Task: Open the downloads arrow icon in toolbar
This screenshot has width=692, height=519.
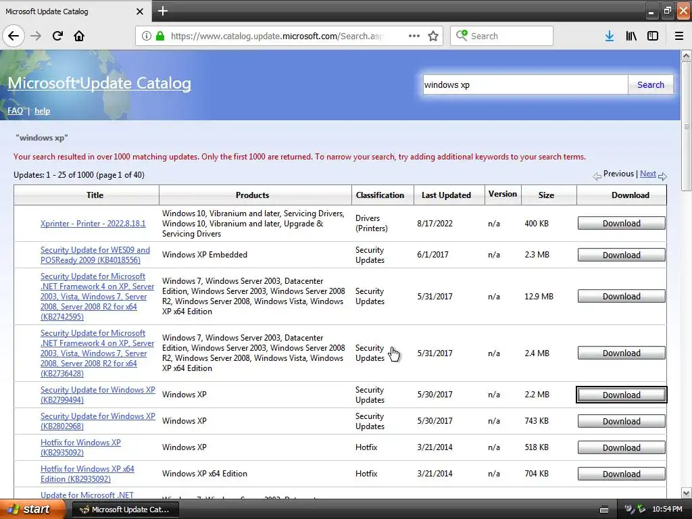Action: click(x=610, y=36)
